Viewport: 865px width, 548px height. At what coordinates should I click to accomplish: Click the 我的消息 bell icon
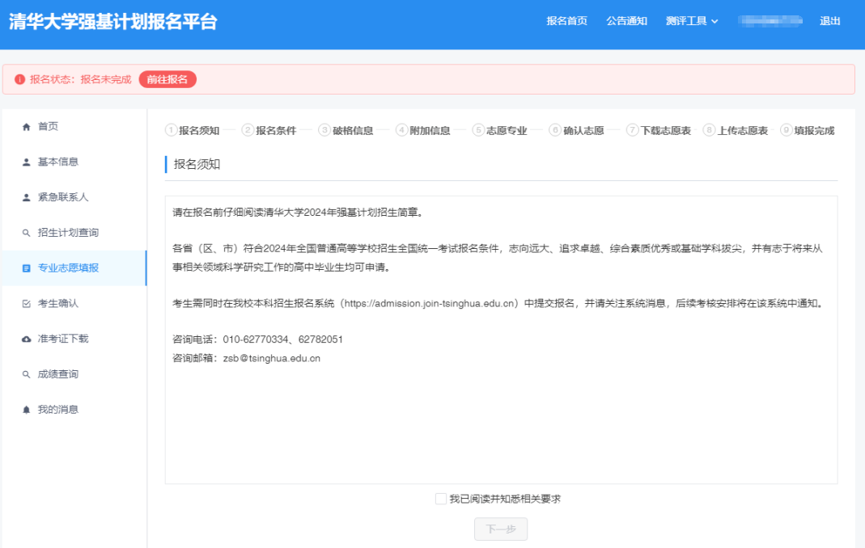point(25,410)
